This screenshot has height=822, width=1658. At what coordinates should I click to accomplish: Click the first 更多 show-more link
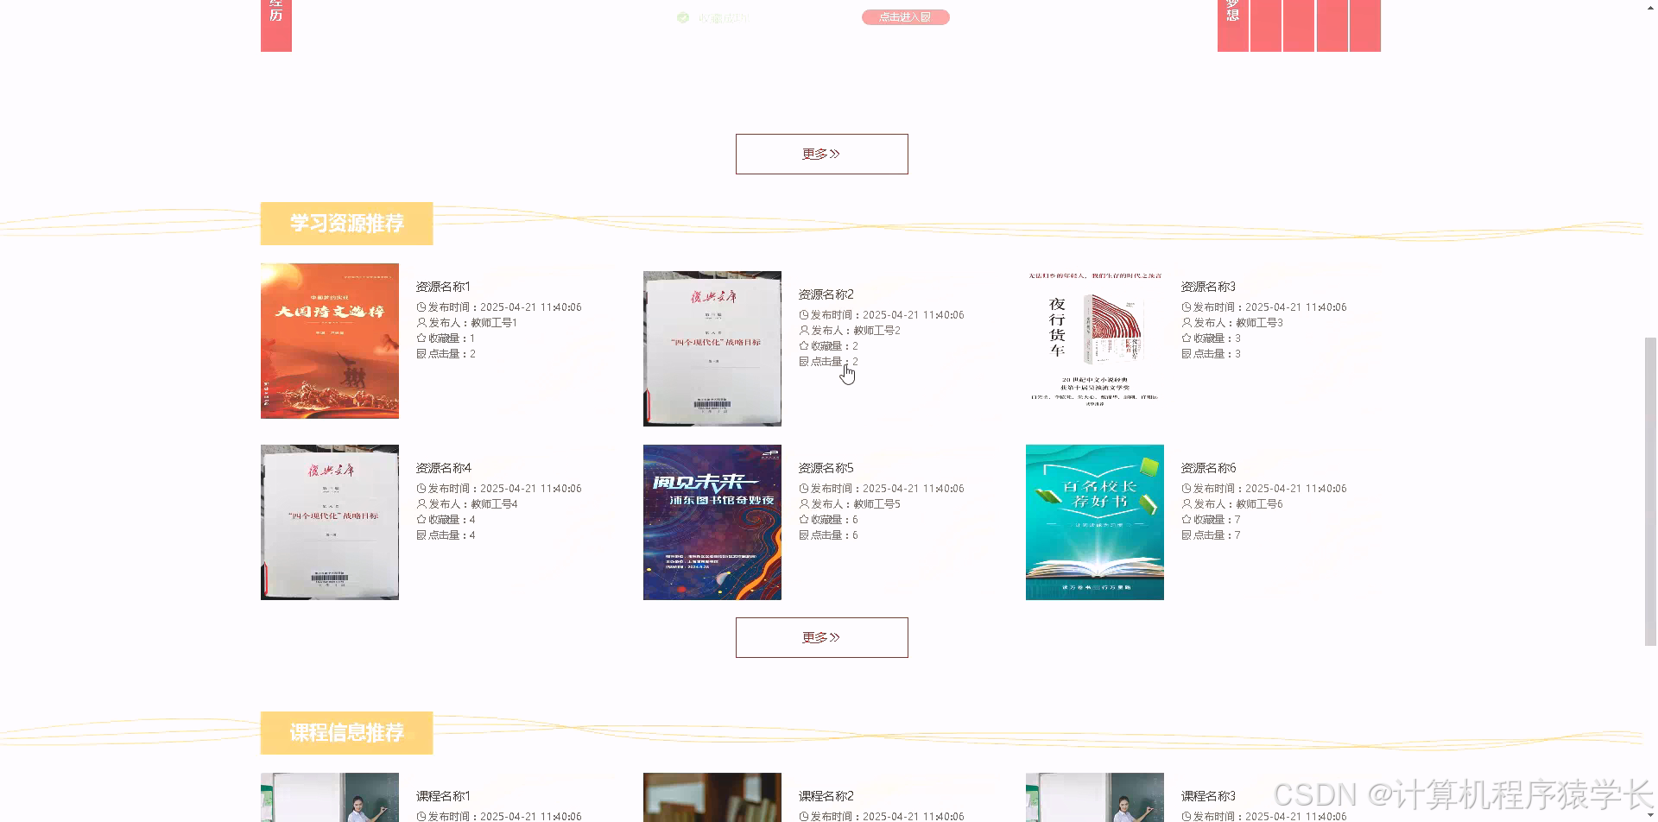point(820,153)
